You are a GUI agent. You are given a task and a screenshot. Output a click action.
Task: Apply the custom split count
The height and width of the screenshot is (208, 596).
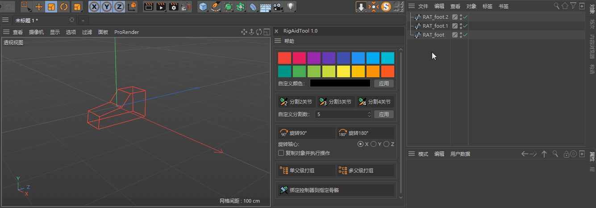click(x=384, y=114)
